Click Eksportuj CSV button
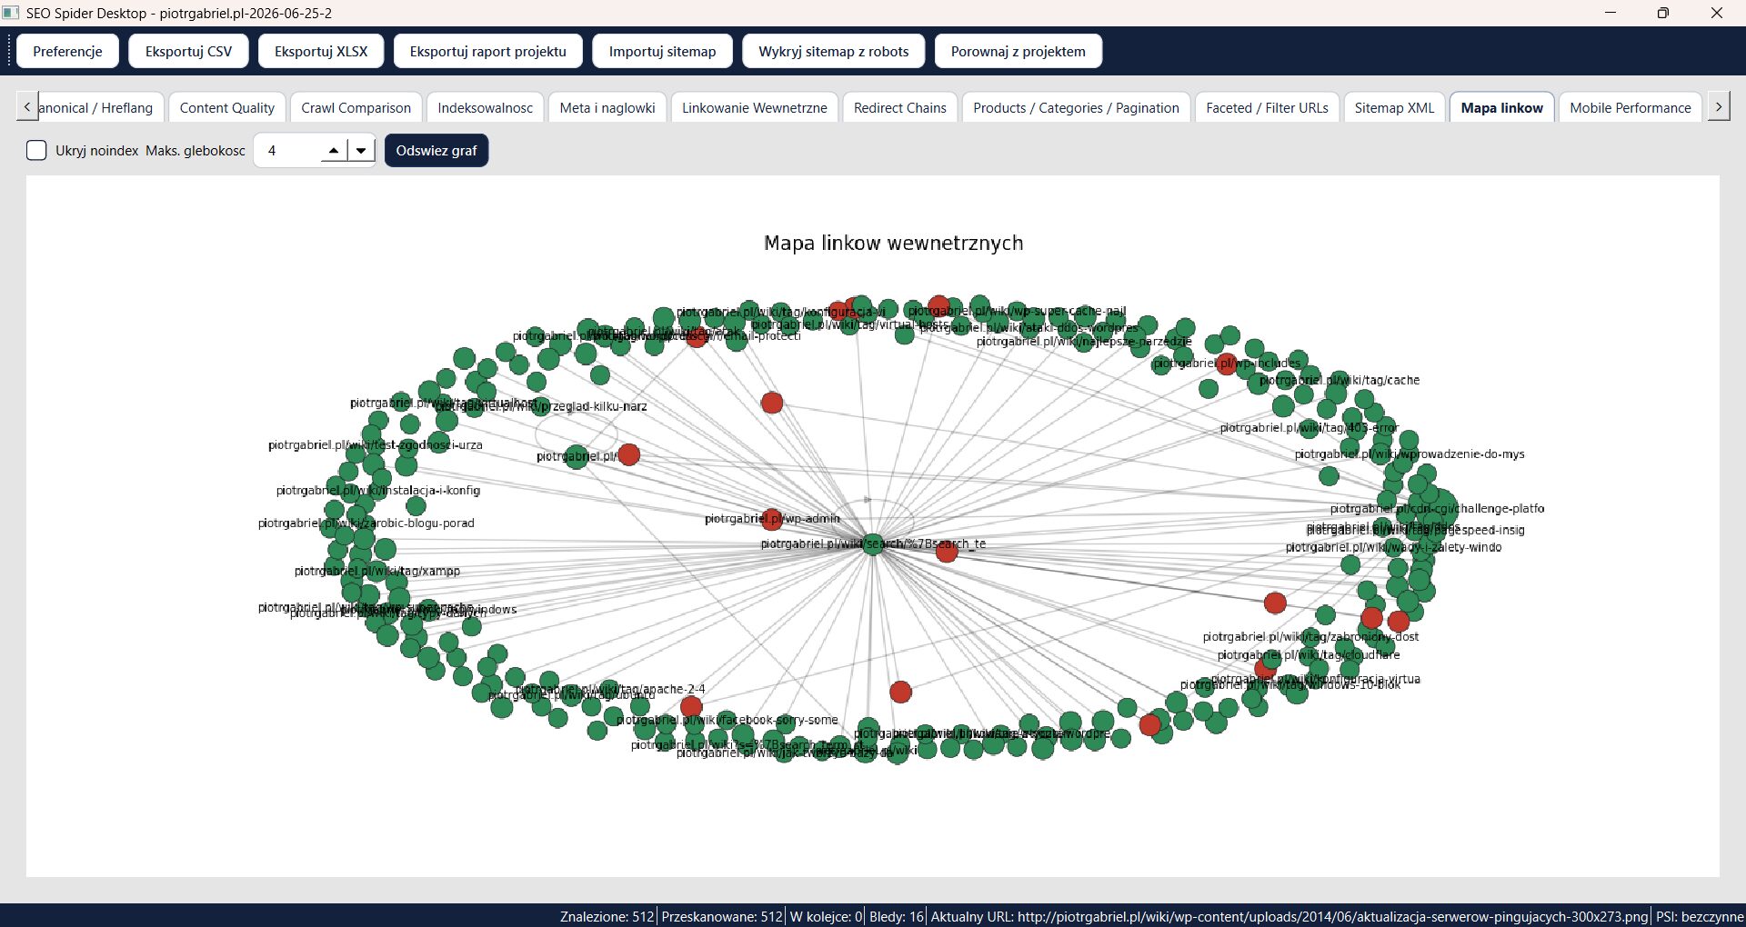Viewport: 1746px width, 927px height. pos(188,51)
